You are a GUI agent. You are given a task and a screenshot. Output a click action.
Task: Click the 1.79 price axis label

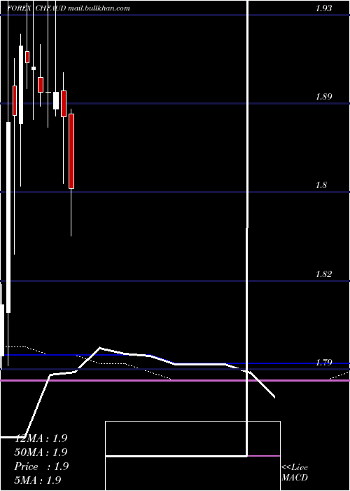[x=323, y=363]
